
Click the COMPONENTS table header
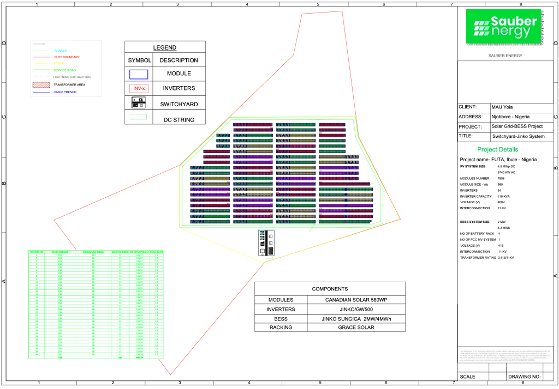coord(330,289)
